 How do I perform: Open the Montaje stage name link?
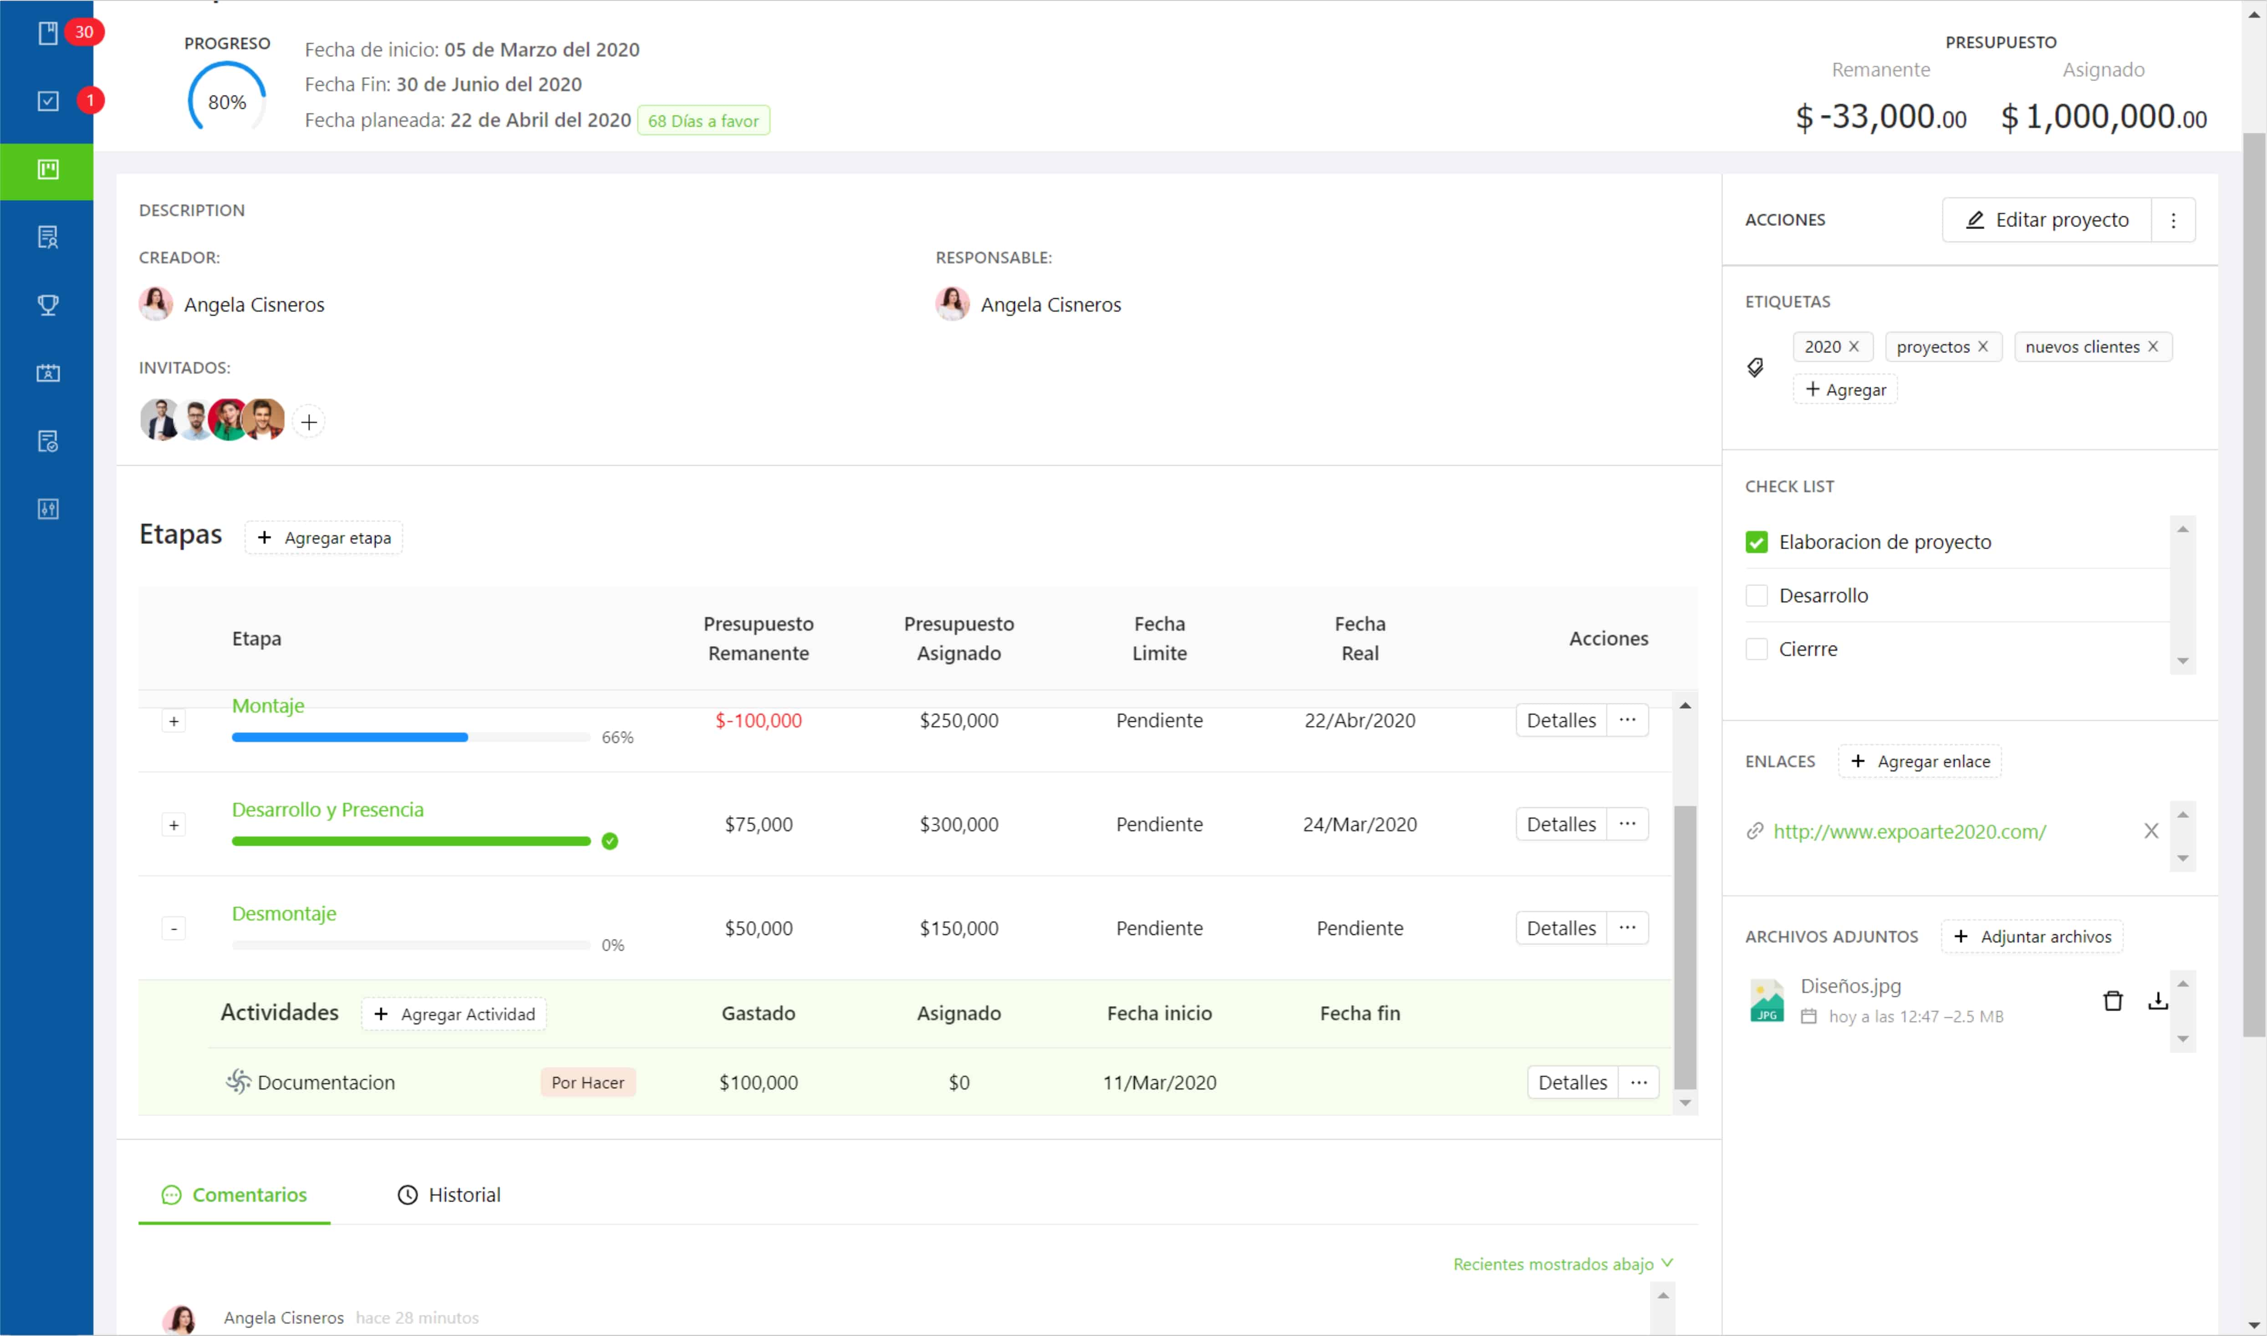pos(268,706)
